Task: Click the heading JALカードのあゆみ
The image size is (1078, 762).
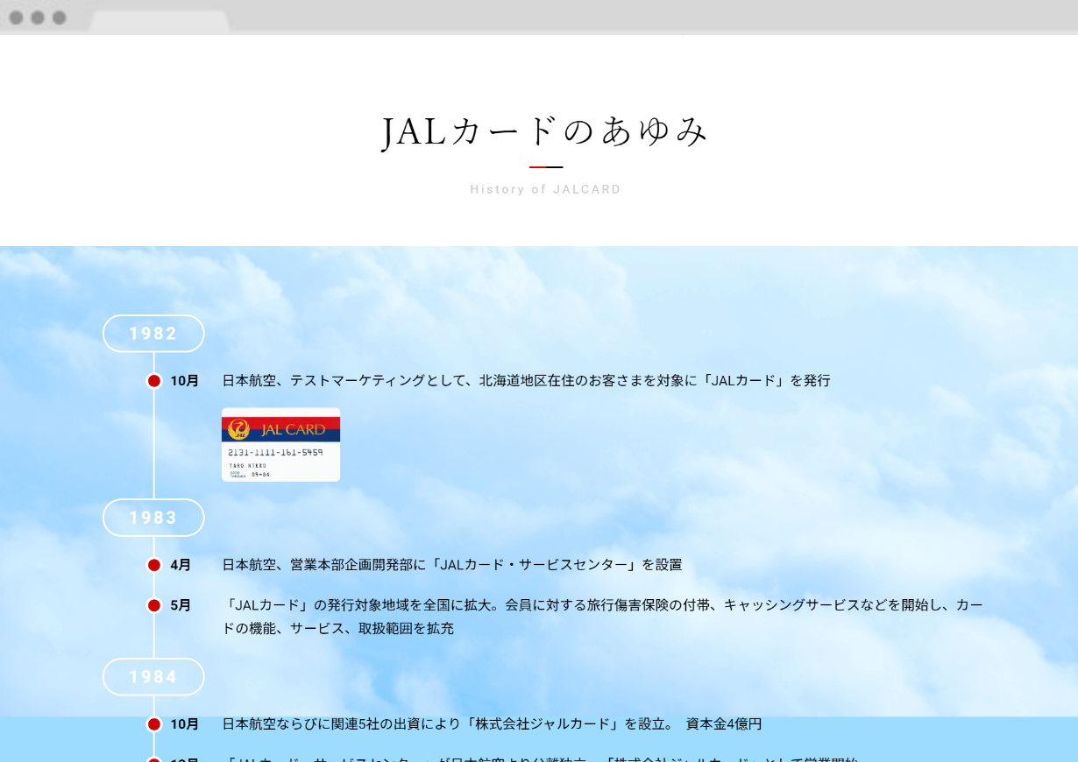Action: click(545, 132)
